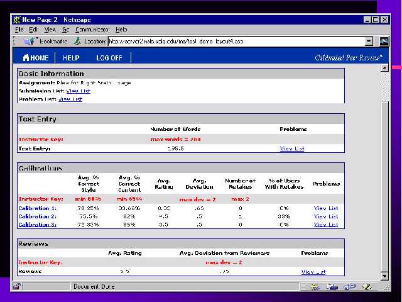Open the Help menu
This screenshot has height=302, width=402.
(121, 30)
